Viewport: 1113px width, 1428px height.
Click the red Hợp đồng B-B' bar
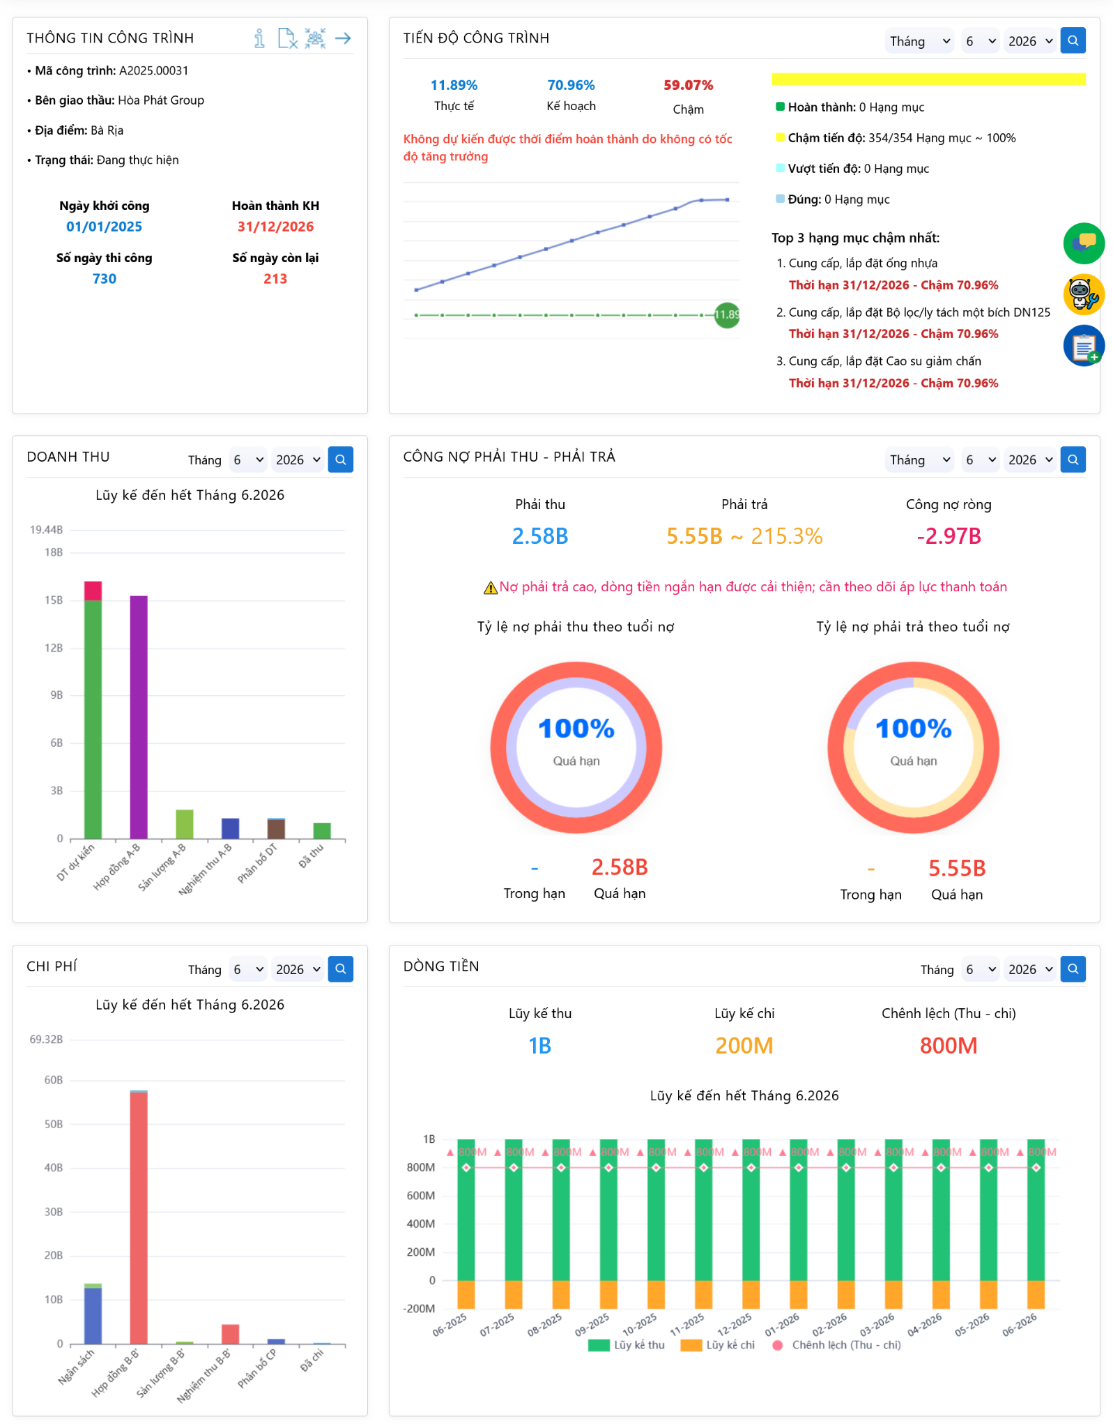click(x=139, y=1217)
